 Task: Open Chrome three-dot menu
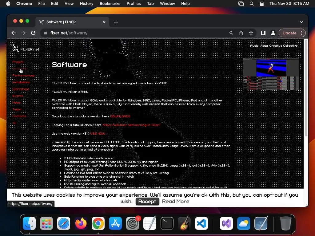(x=301, y=33)
